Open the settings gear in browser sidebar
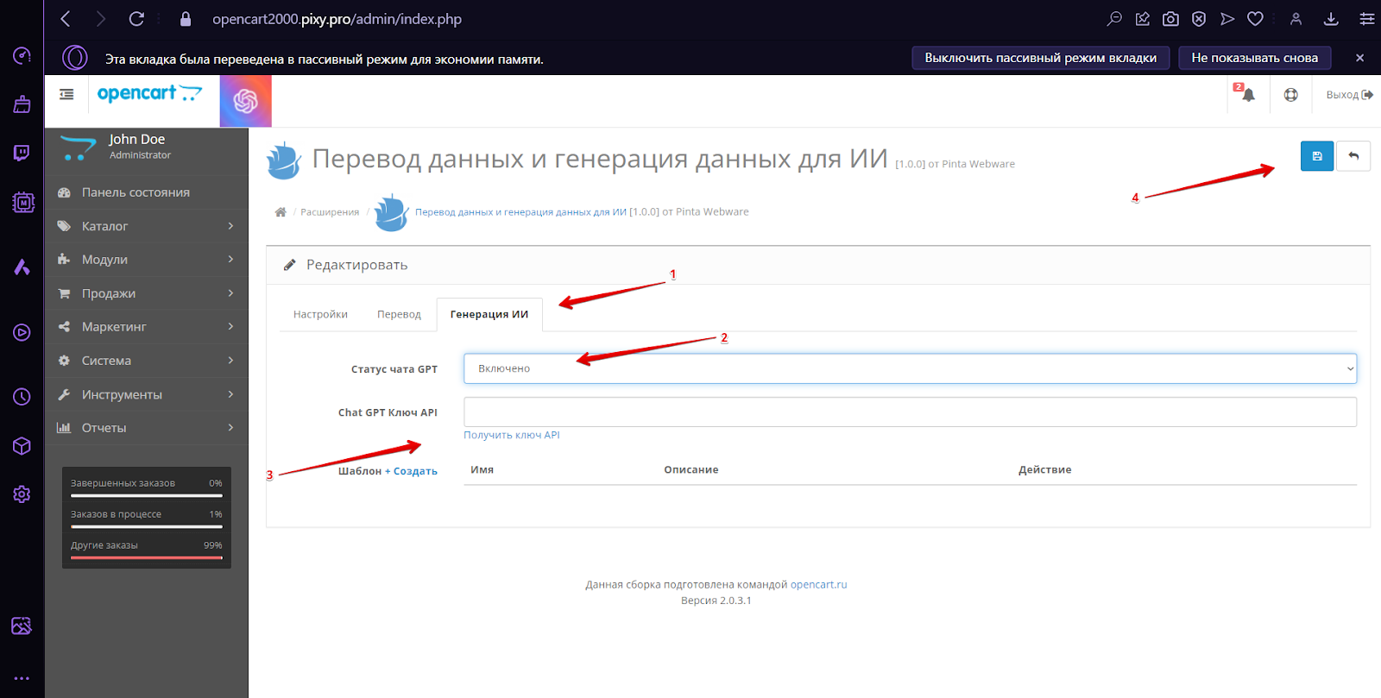The height and width of the screenshot is (698, 1381). pos(22,494)
